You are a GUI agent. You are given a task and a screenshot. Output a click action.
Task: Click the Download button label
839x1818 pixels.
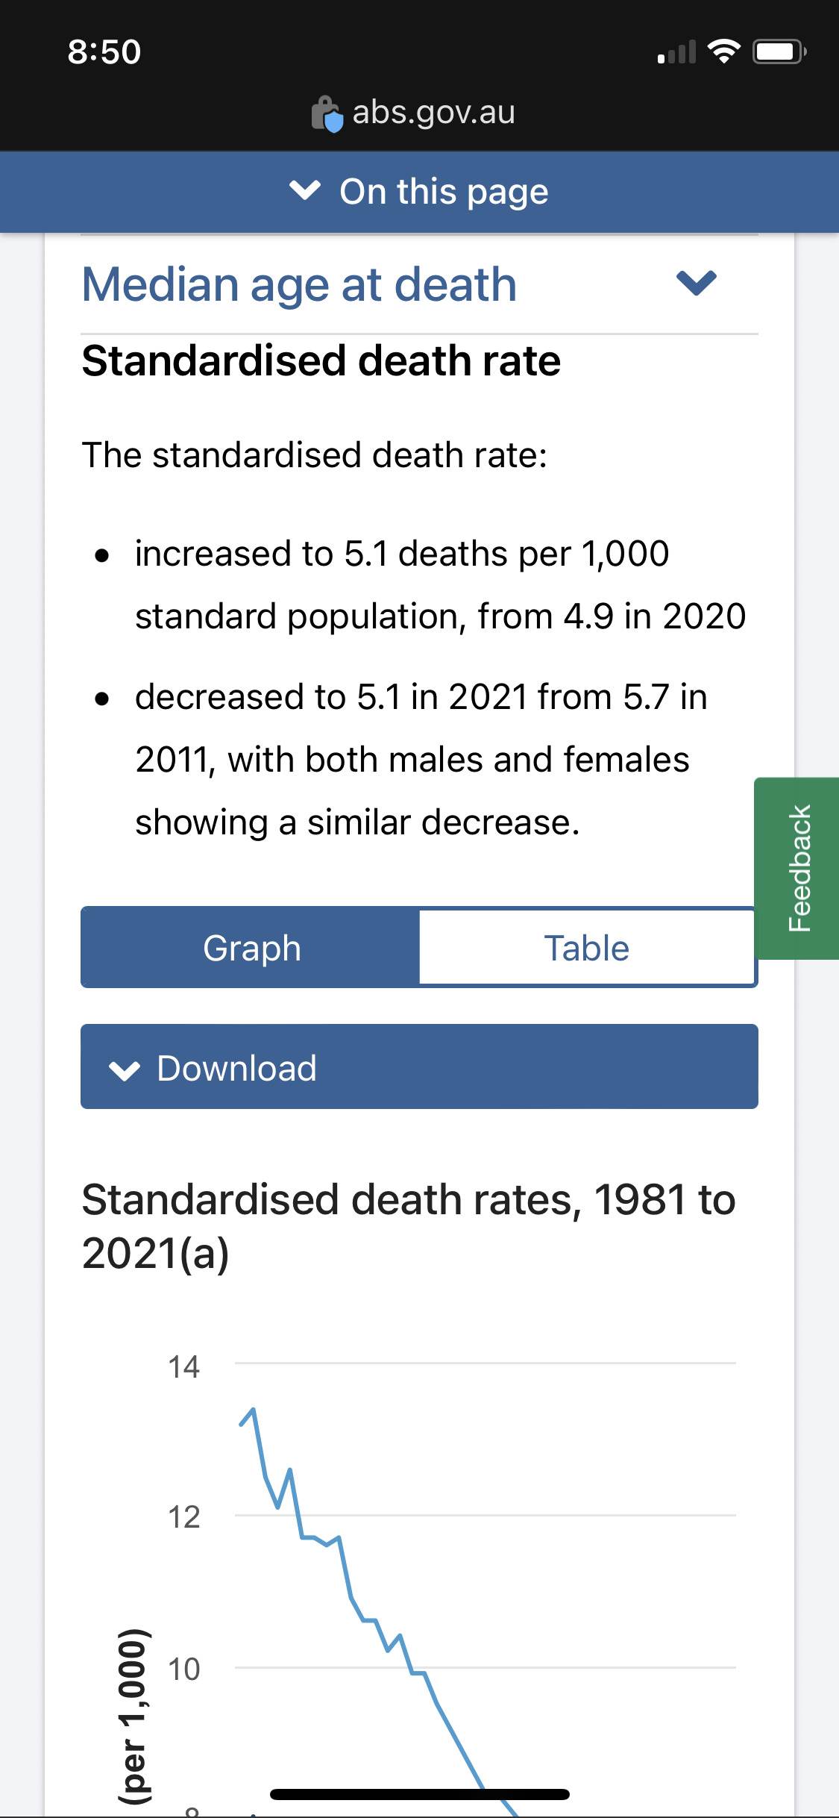(236, 1068)
